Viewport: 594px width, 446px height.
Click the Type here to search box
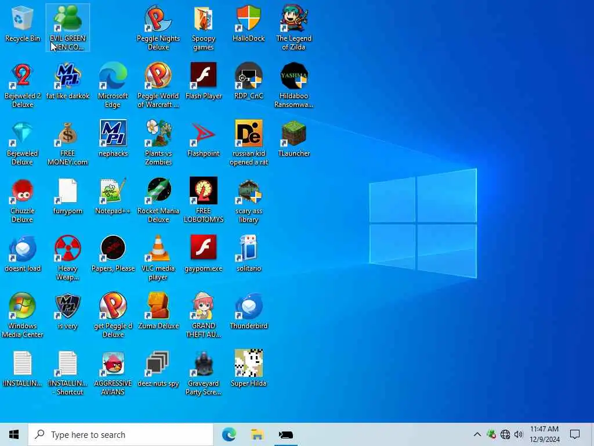pos(121,434)
